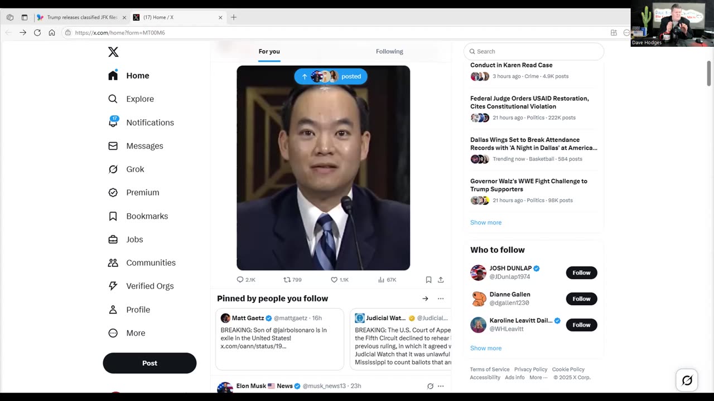The width and height of the screenshot is (714, 401).
Task: Open the Explore page
Action: pos(131,99)
